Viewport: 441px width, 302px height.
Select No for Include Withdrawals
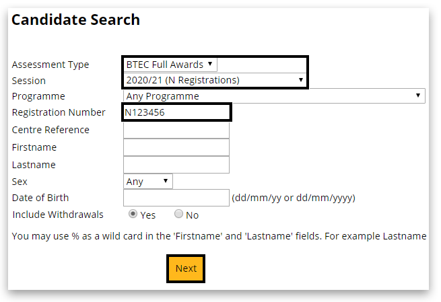coord(178,215)
